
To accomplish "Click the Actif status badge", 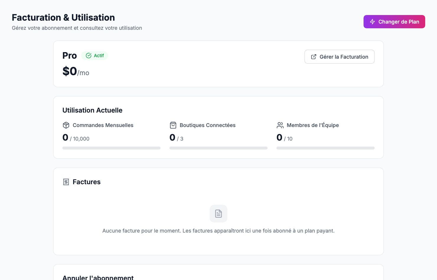I will [95, 55].
